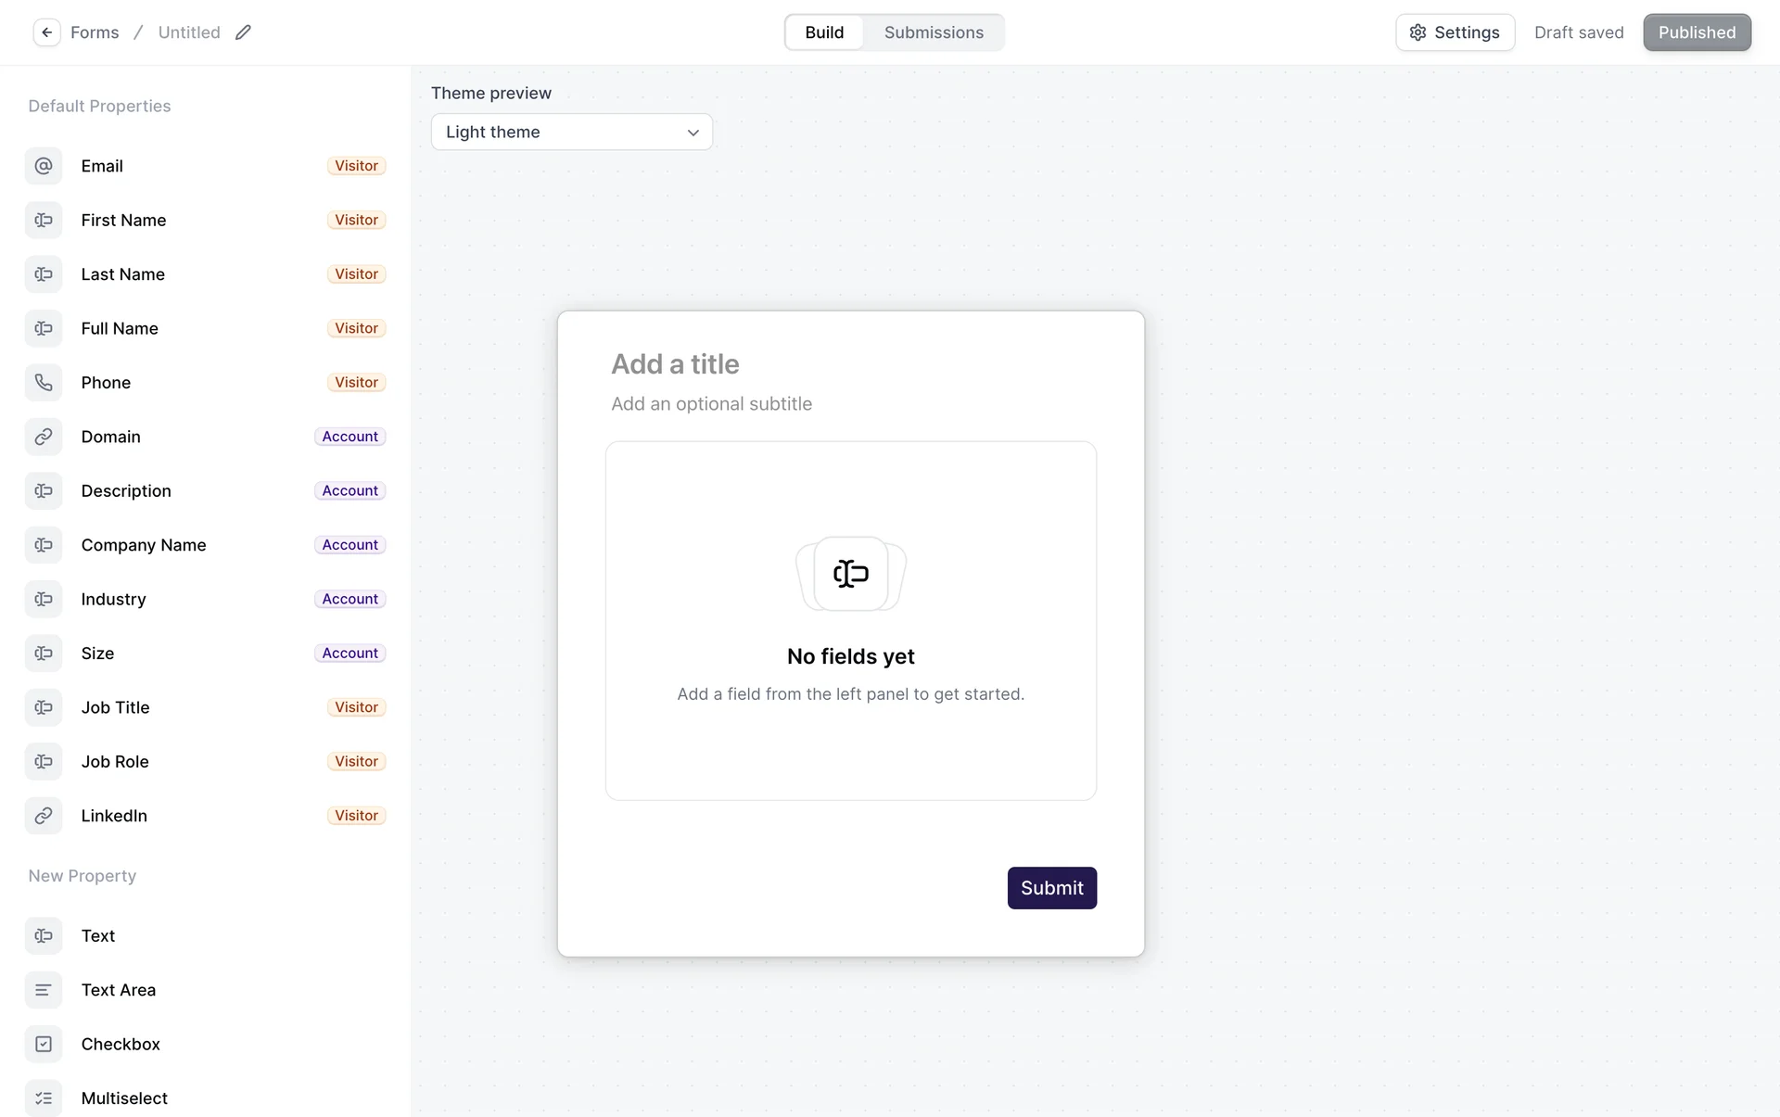
Task: Click the chevron in Theme preview selector
Action: 693,133
